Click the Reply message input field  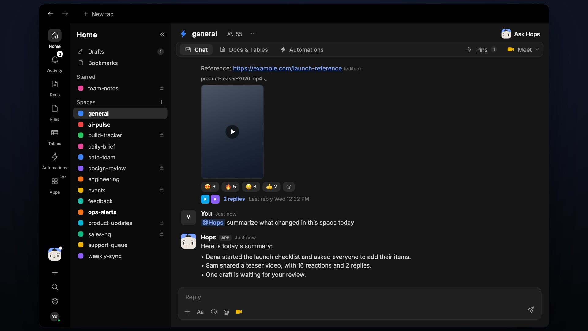360,297
